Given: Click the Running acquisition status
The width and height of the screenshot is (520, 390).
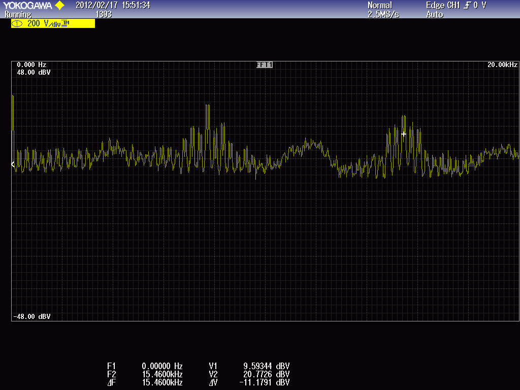Looking at the screenshot, I should point(18,15).
